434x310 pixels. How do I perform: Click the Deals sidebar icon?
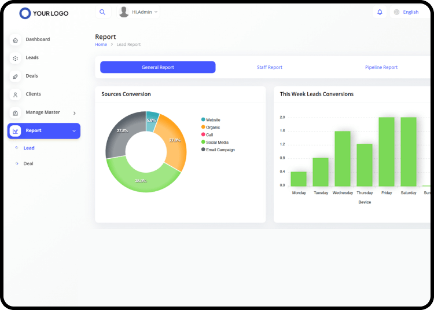15,76
